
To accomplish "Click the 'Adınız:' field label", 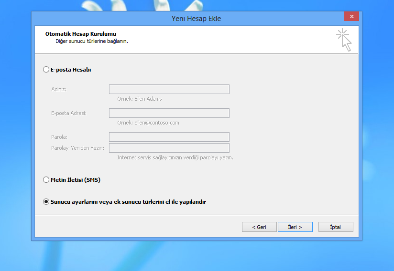I will (59, 89).
